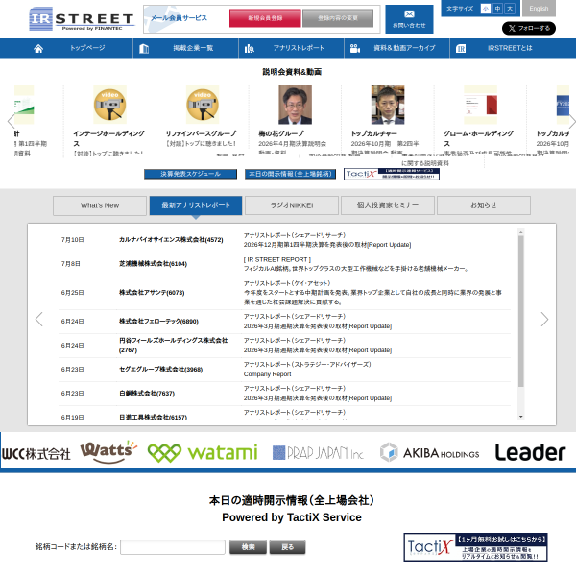Click the report list vertical scrollbar
Image resolution: width=576 pixels, height=576 pixels.
[x=521, y=311]
